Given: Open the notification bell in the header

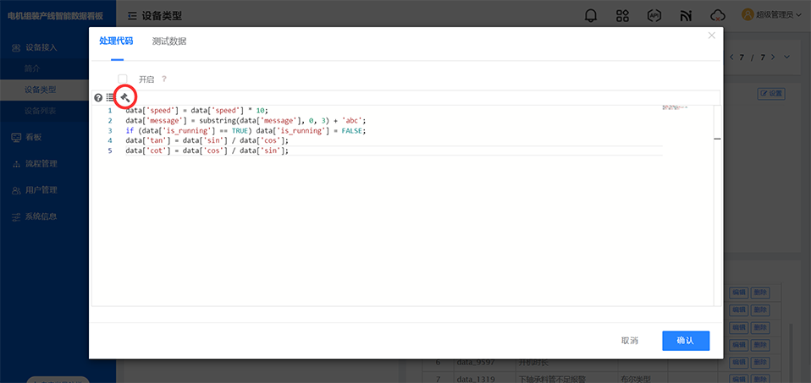Looking at the screenshot, I should pyautogui.click(x=591, y=15).
